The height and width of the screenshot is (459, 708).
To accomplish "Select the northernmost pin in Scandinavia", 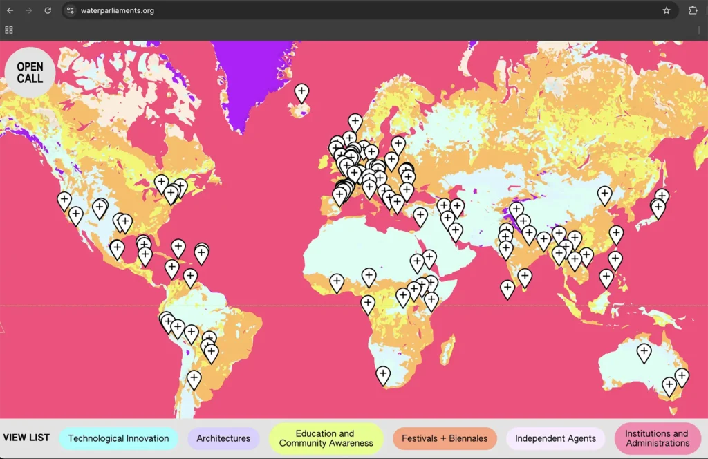I will tap(355, 122).
